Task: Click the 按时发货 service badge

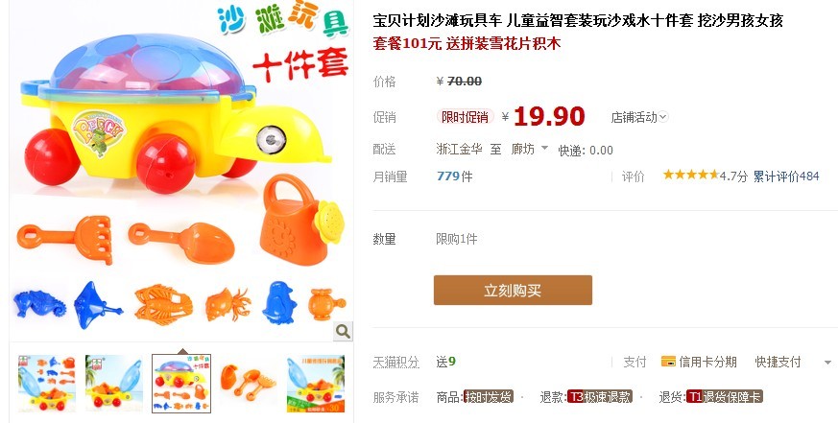Action: coord(489,397)
